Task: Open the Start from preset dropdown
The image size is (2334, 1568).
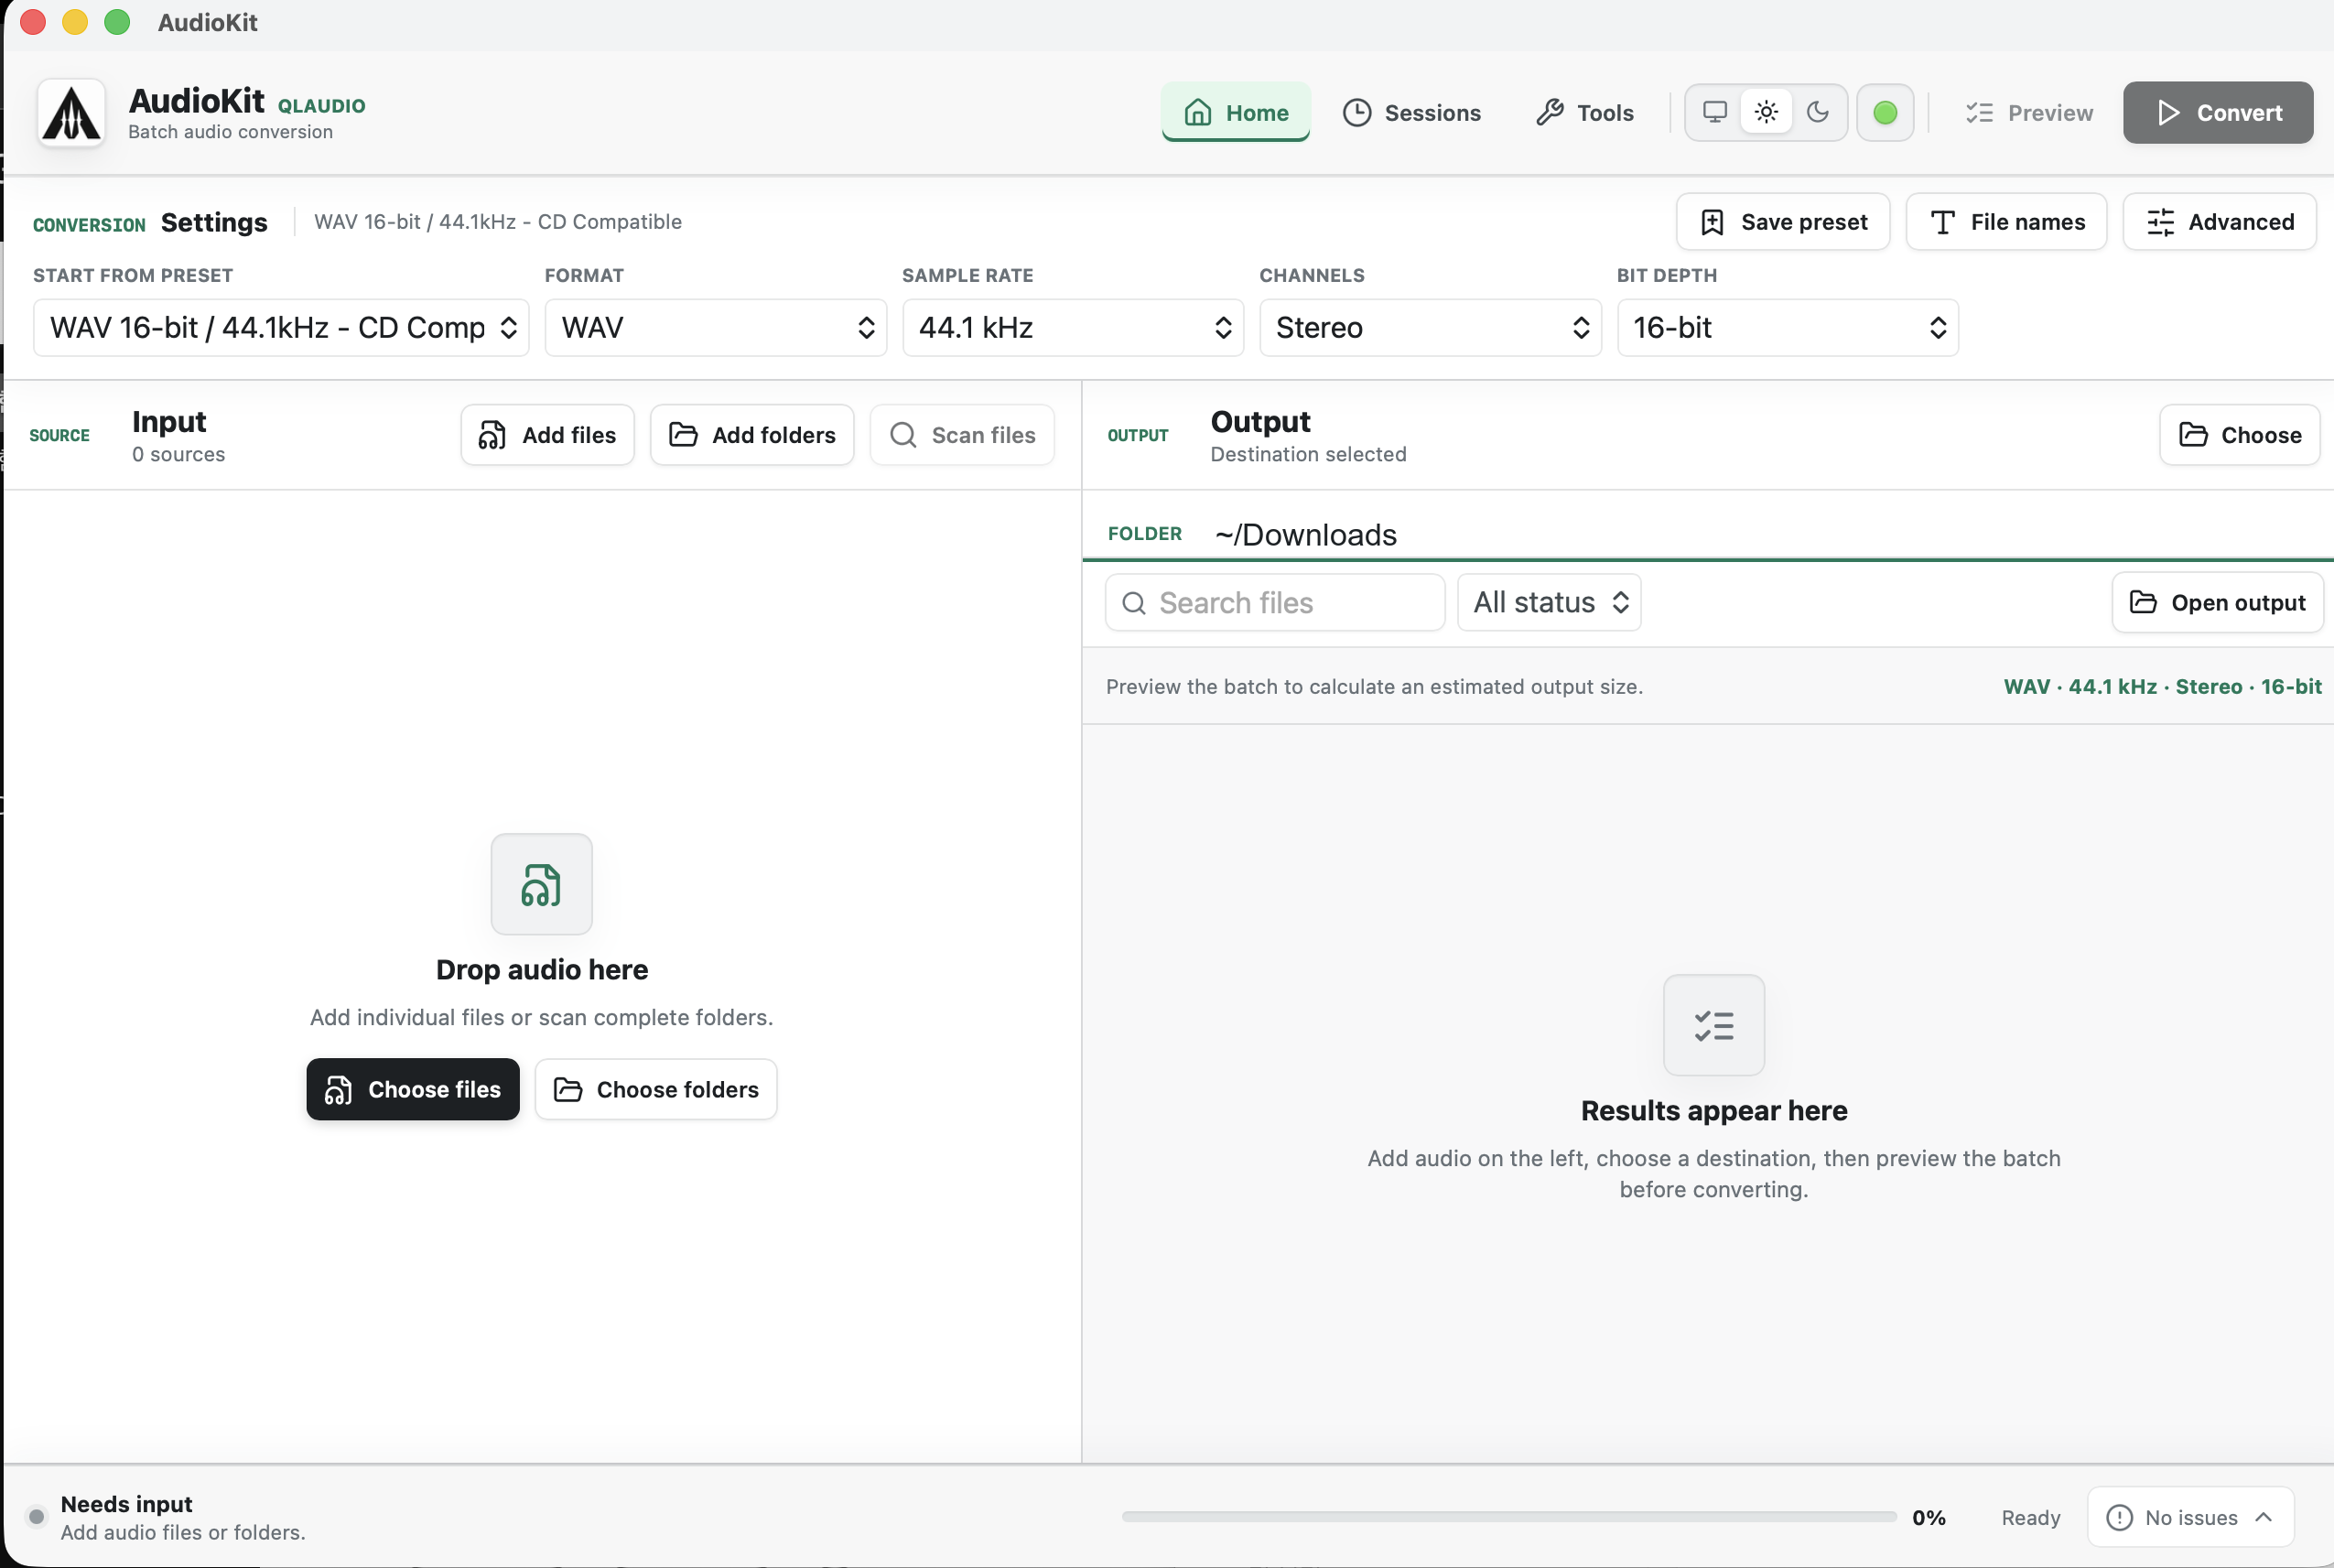Action: [x=281, y=327]
